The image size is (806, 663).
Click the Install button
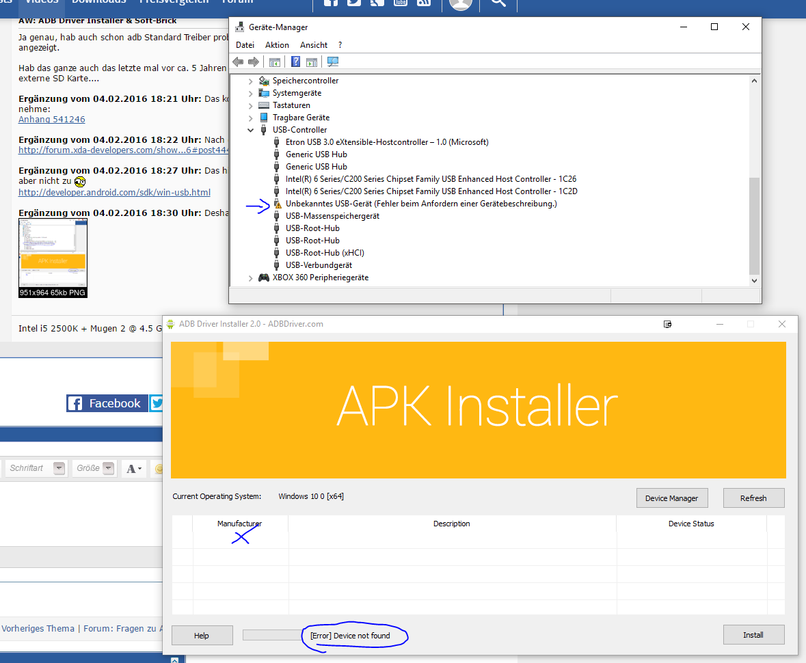(753, 635)
